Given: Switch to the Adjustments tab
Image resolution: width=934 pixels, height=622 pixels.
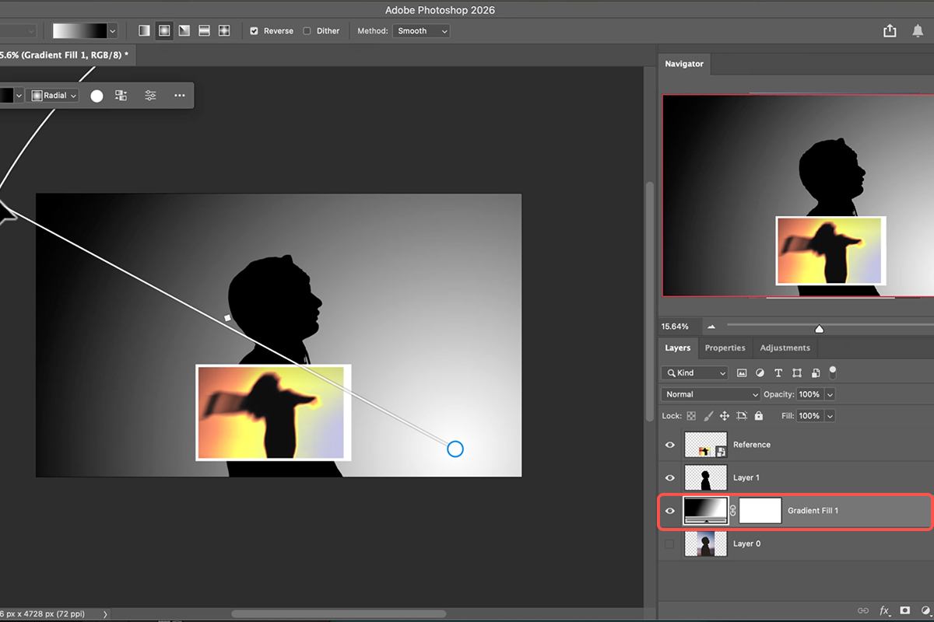Looking at the screenshot, I should [785, 348].
